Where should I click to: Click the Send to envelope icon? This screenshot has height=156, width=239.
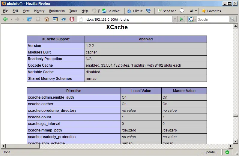coord(159,11)
